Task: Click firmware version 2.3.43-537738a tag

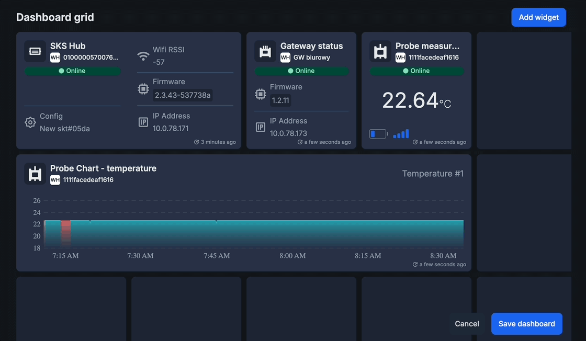Action: click(183, 95)
